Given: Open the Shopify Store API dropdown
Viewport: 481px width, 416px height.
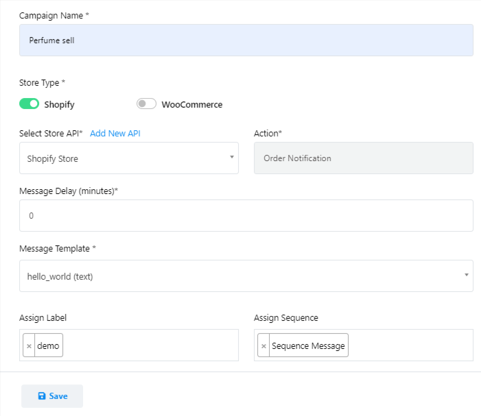Looking at the screenshot, I should pos(124,158).
